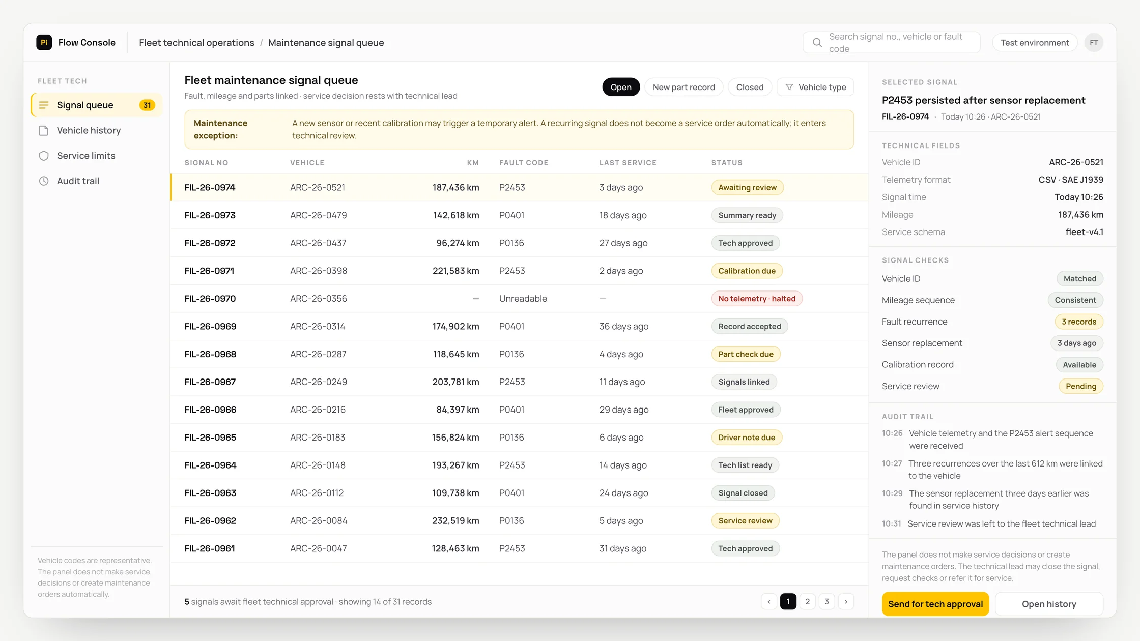Click vehicle ARC-26-0216 cell
The width and height of the screenshot is (1140, 641).
pyautogui.click(x=318, y=410)
